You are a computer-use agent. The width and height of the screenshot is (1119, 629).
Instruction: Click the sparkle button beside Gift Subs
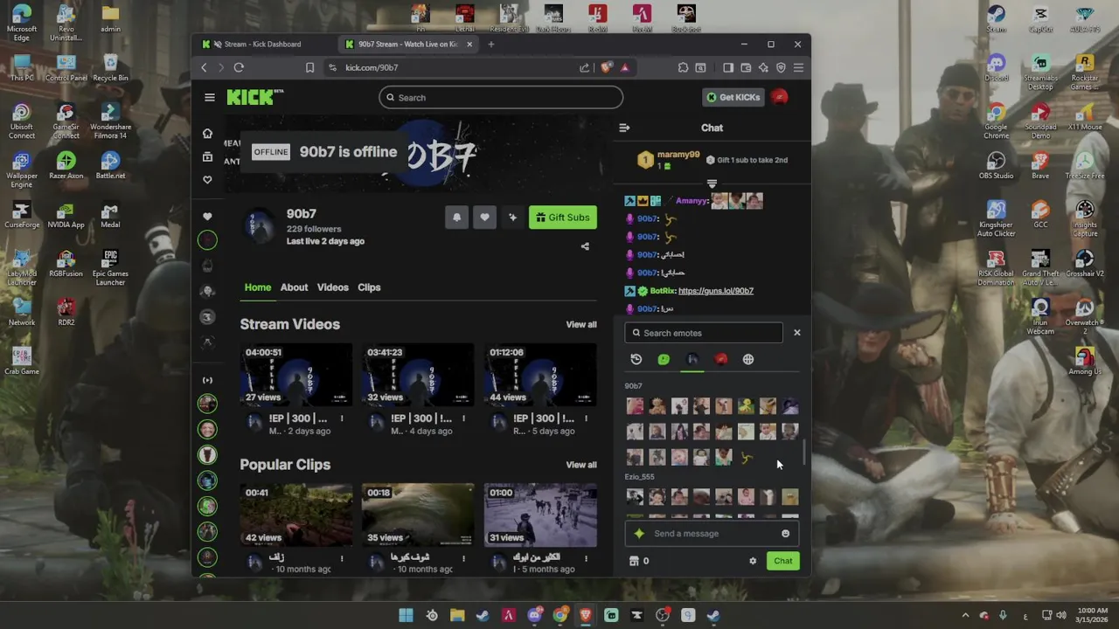pyautogui.click(x=512, y=218)
